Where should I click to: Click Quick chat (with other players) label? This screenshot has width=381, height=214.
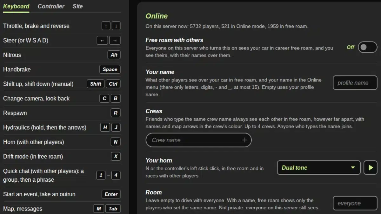coord(43,175)
